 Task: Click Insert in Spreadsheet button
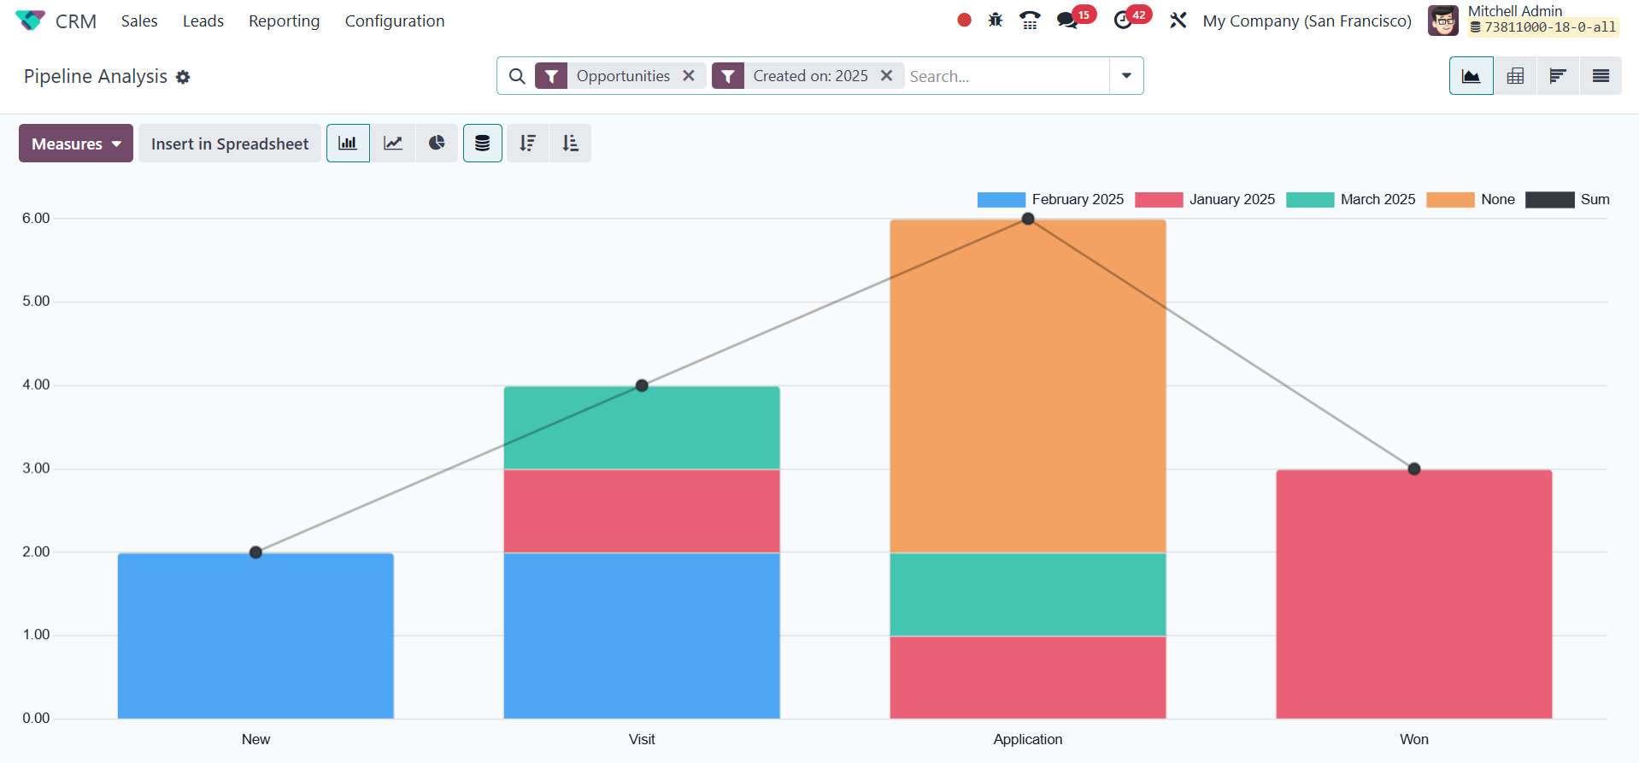pos(230,144)
